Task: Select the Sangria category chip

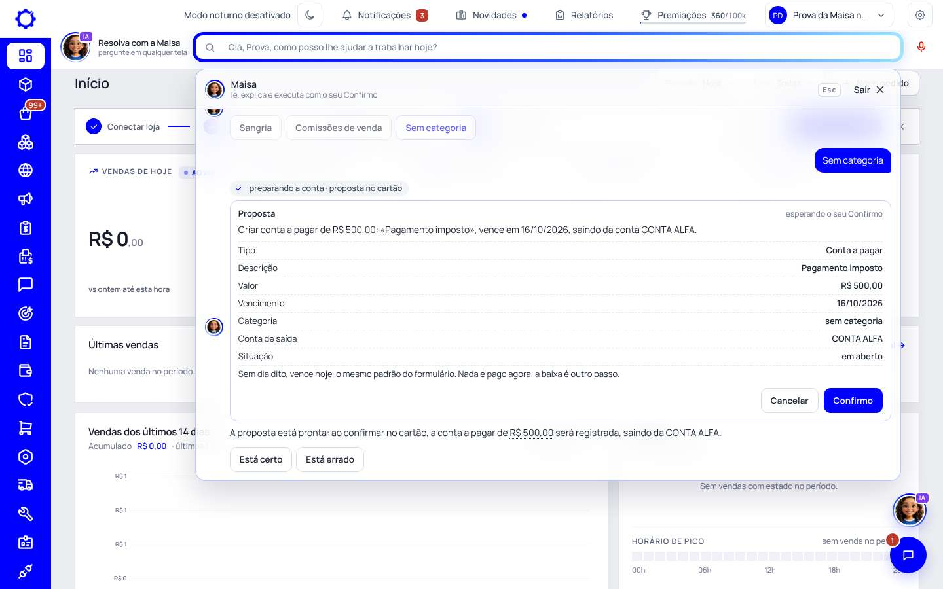Action: (x=255, y=128)
